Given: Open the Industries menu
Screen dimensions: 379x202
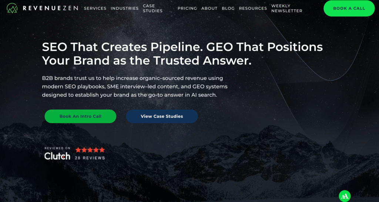Looking at the screenshot, I should pos(124,8).
